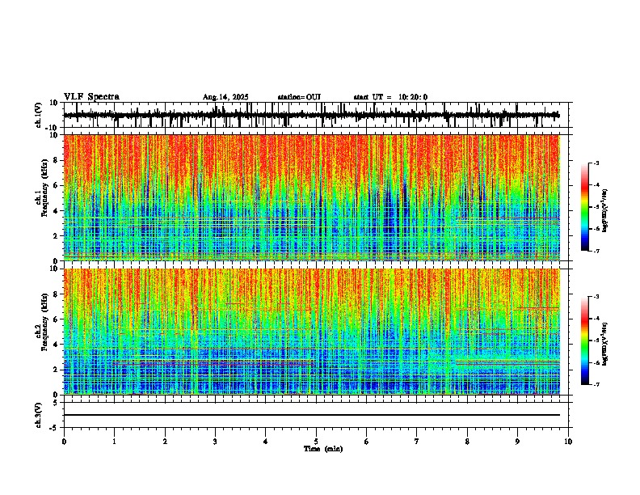Select the ch.1 colorbar "log(PSD)" label
This screenshot has height=495, width=640.
click(605, 211)
